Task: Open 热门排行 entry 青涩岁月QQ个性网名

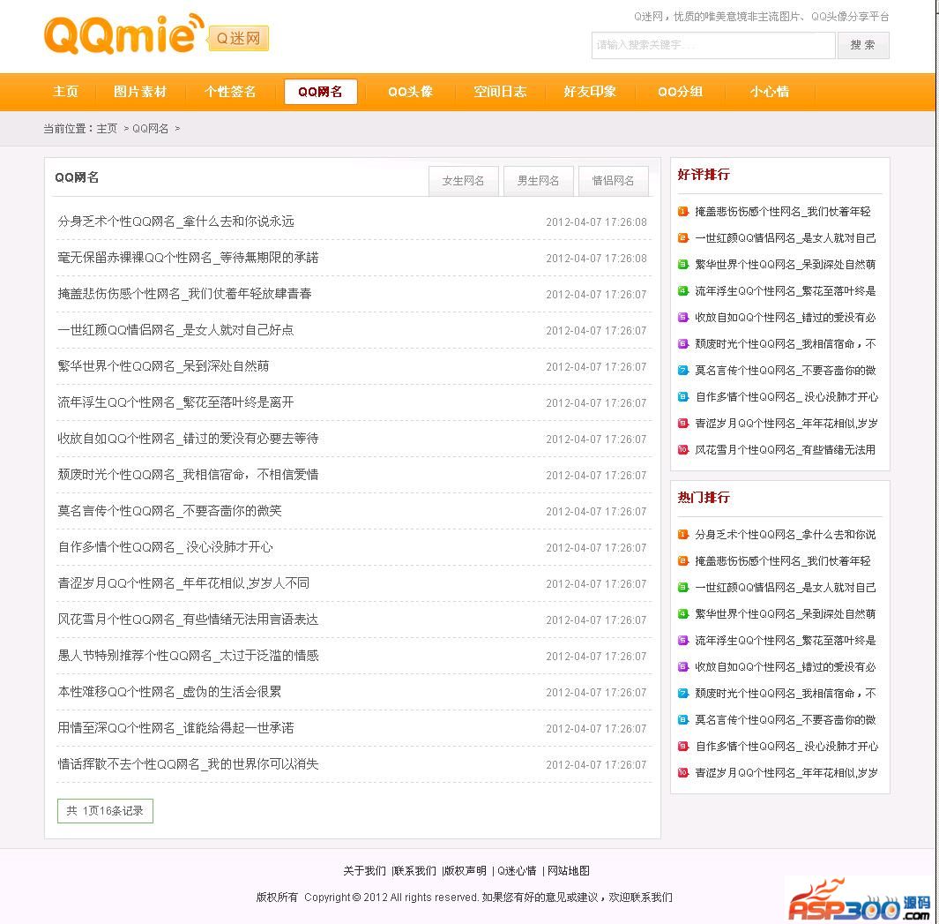Action: pyautogui.click(x=786, y=773)
